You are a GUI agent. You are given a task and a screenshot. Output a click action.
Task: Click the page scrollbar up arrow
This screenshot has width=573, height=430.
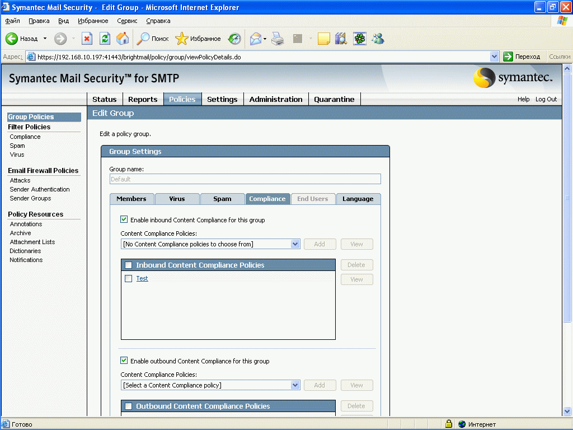click(567, 68)
